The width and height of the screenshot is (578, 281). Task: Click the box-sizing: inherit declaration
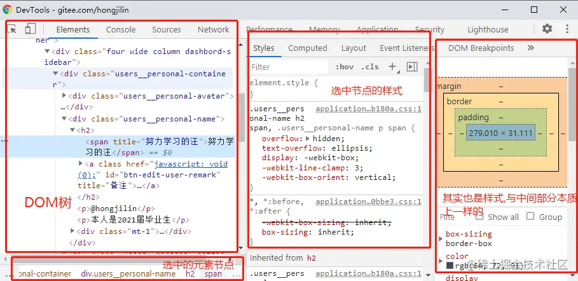point(308,232)
